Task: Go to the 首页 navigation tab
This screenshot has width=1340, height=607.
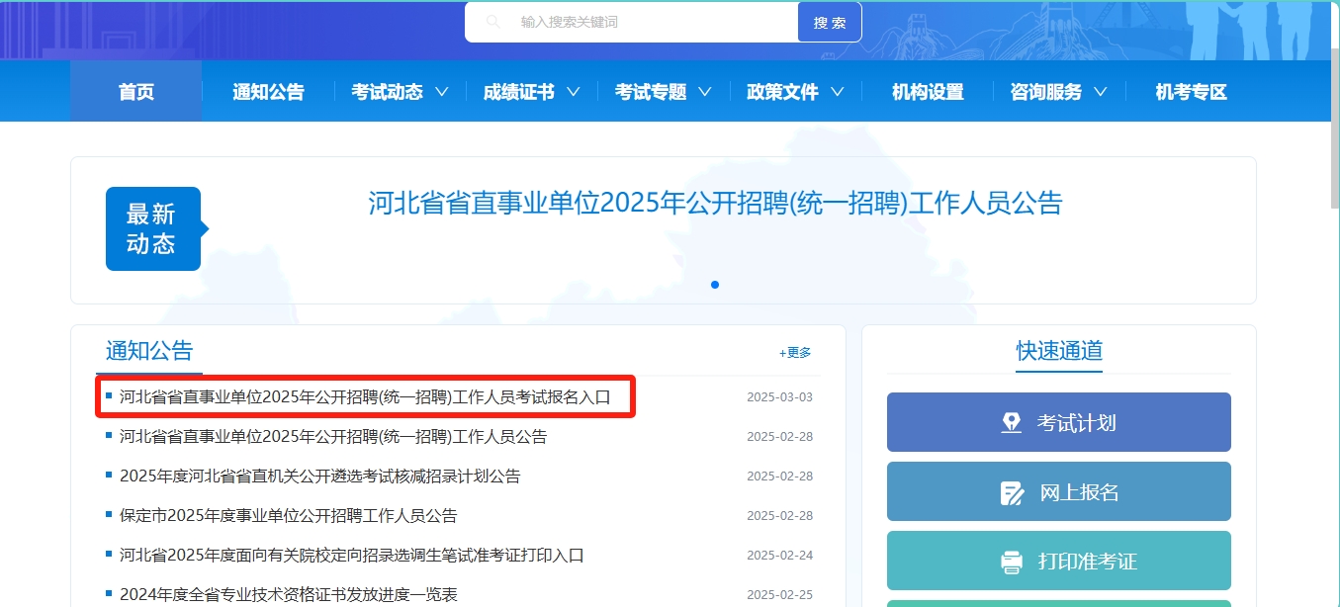Action: pos(136,92)
